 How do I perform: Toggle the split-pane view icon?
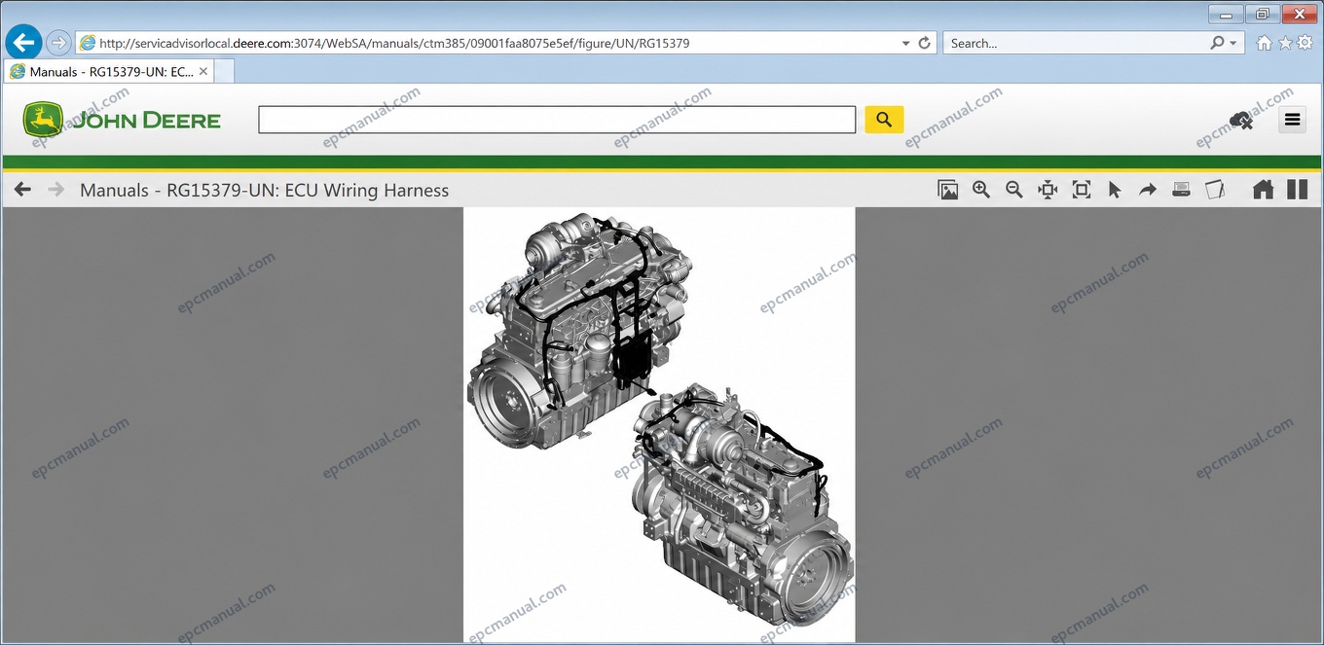click(1297, 190)
